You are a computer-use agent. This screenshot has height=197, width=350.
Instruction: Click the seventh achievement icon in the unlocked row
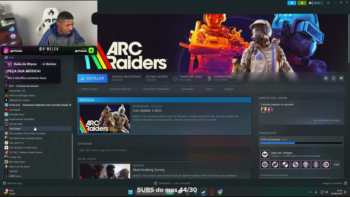326,164
